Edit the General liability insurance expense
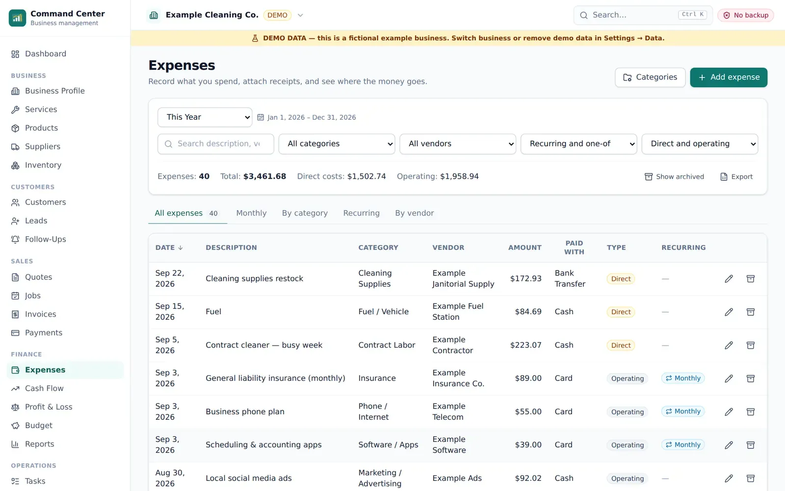 click(x=729, y=379)
